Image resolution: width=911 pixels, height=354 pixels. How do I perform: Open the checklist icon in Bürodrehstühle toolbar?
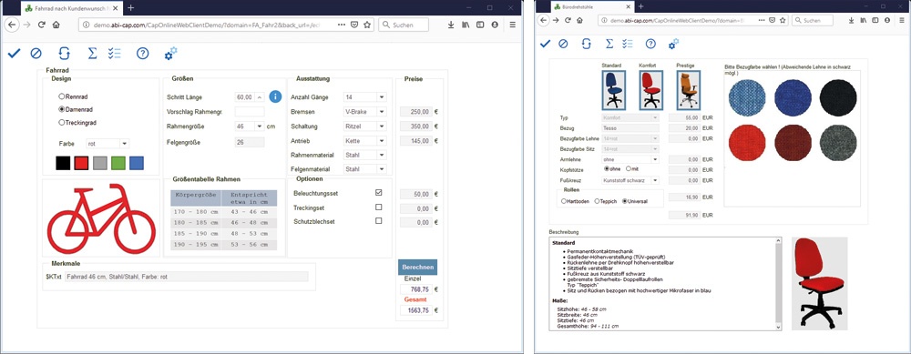(628, 44)
